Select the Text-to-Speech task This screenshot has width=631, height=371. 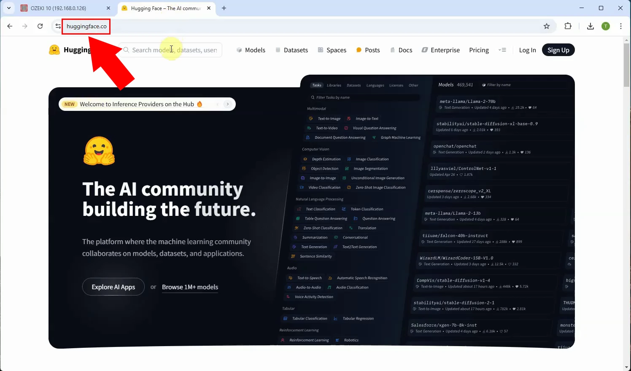305,278
